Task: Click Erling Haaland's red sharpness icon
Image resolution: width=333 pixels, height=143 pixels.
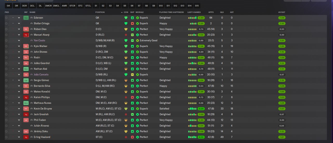Action: click(x=132, y=137)
